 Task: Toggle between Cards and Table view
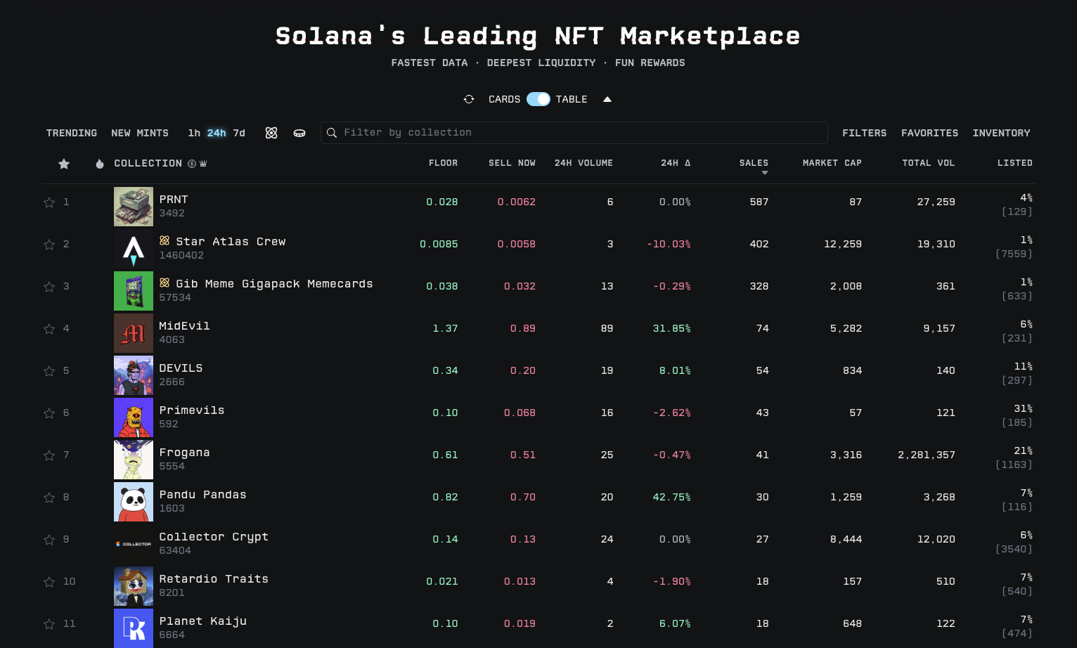click(538, 99)
